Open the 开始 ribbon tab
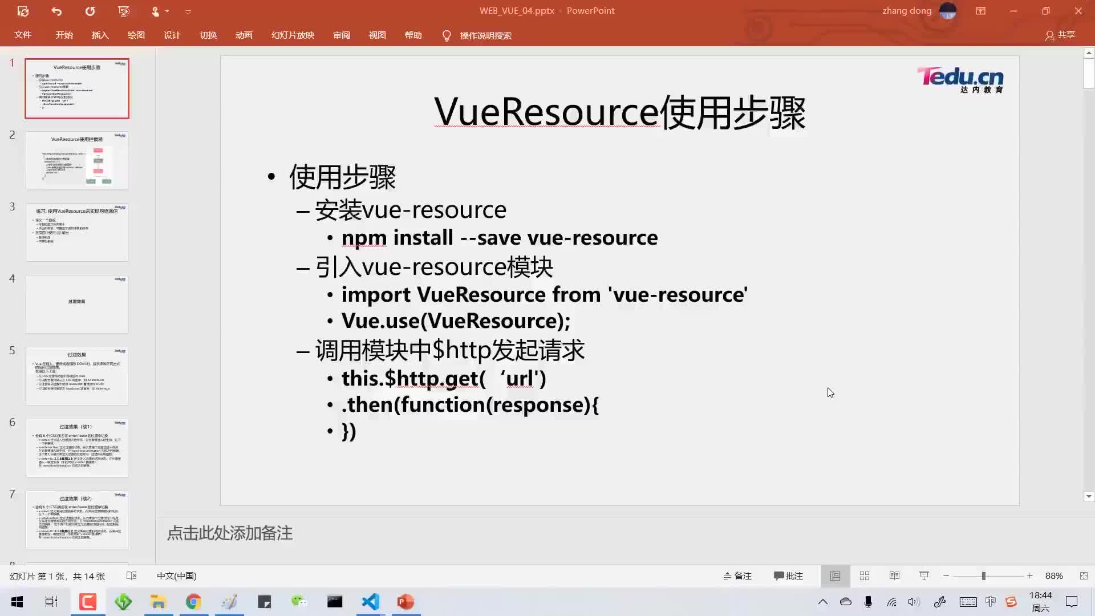The image size is (1095, 616). pyautogui.click(x=64, y=35)
